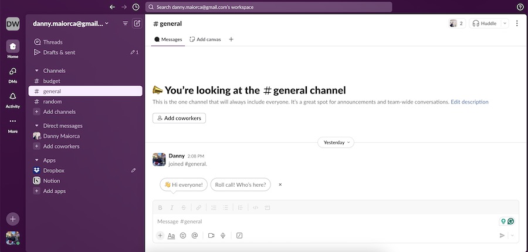Toggle blockquote formatting

pos(240,208)
